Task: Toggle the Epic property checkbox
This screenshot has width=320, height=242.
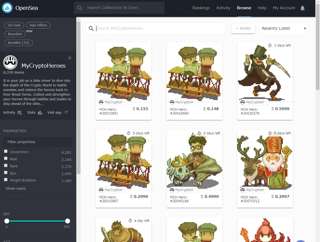Action: pyautogui.click(x=6, y=173)
